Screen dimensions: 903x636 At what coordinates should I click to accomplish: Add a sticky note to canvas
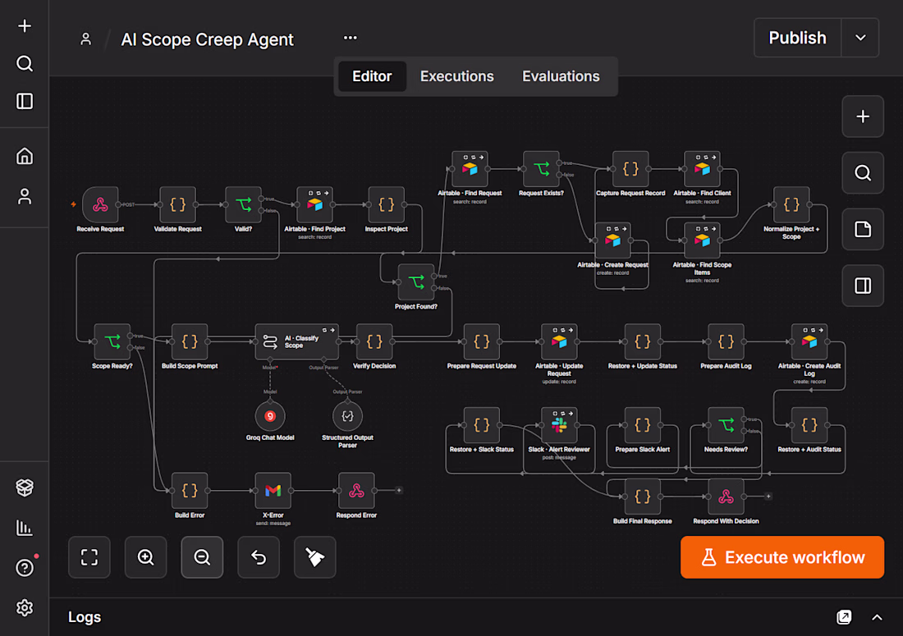[x=863, y=229]
